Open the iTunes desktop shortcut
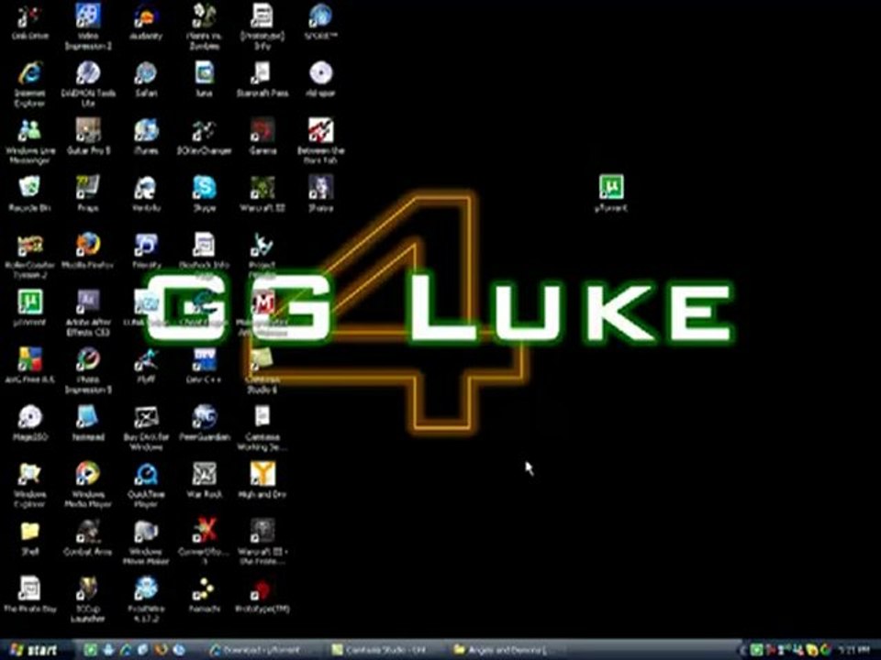 point(146,137)
